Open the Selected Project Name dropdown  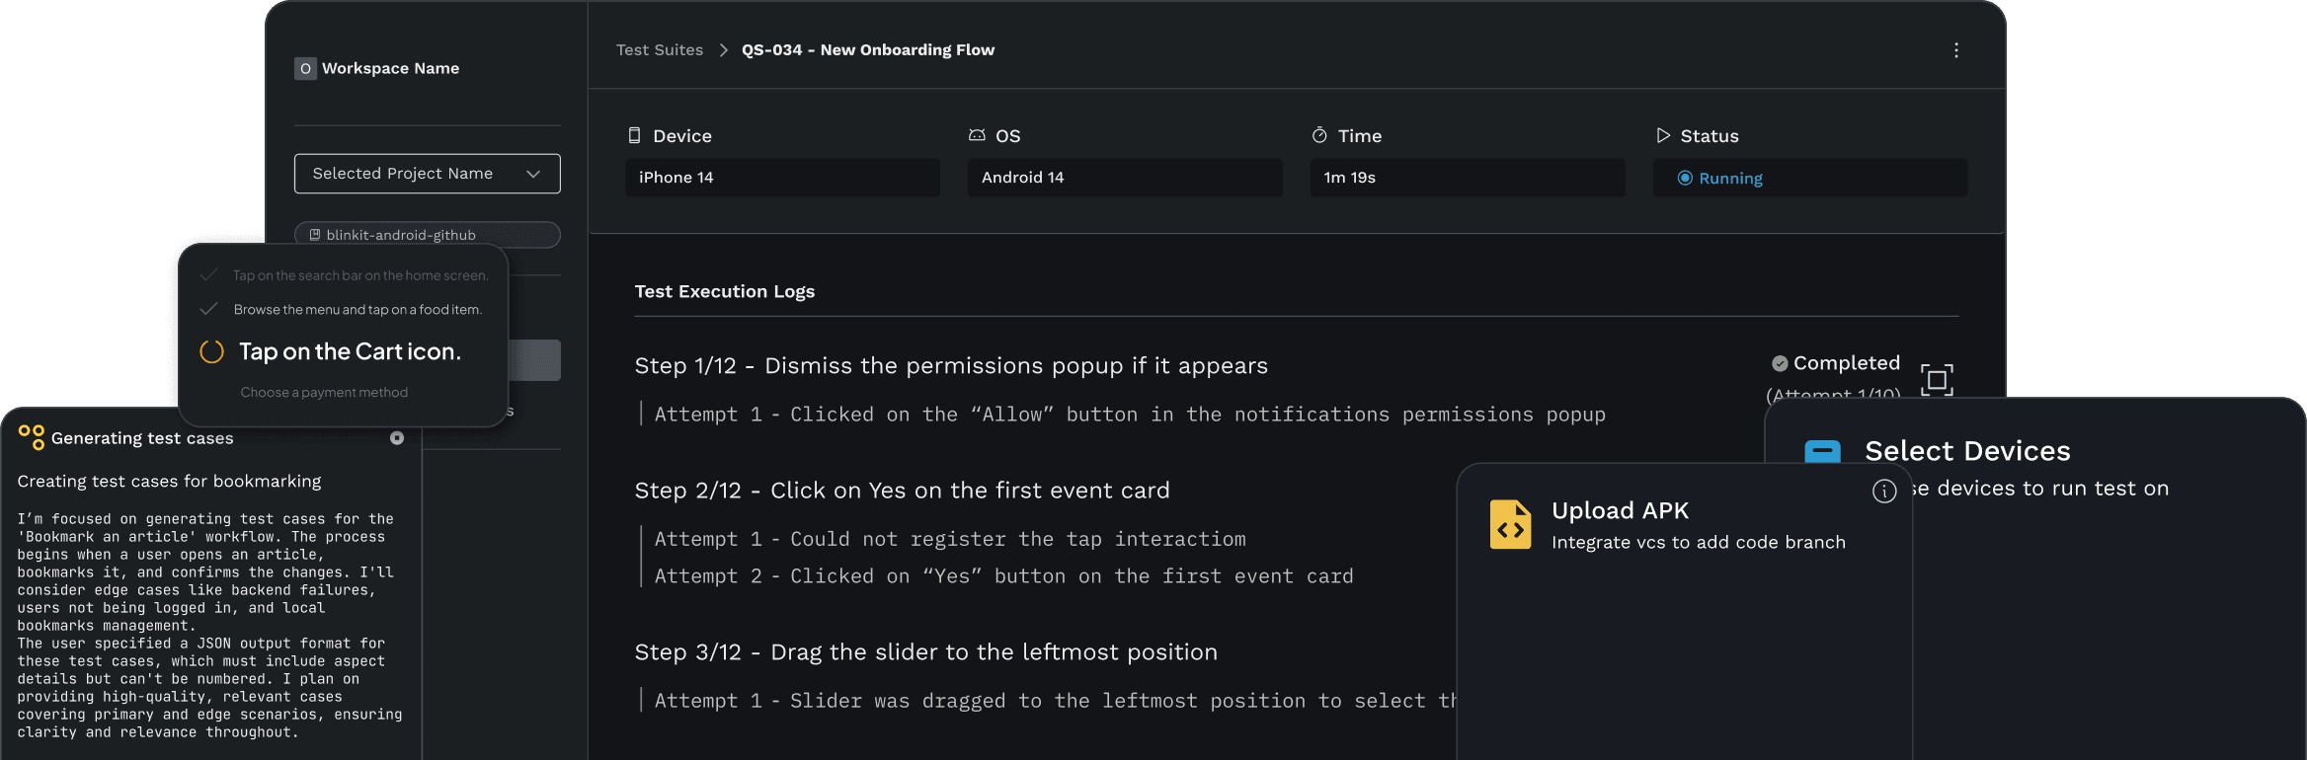(427, 173)
